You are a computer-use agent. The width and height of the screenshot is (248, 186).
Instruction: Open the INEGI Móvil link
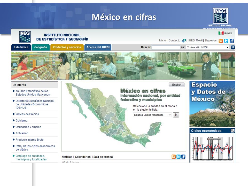point(195,40)
